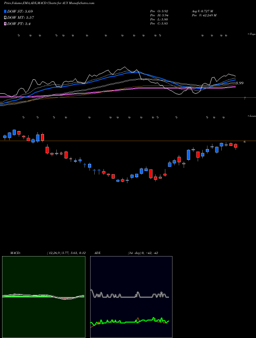Click the 'Pre O: 5.92' open value

point(159,11)
